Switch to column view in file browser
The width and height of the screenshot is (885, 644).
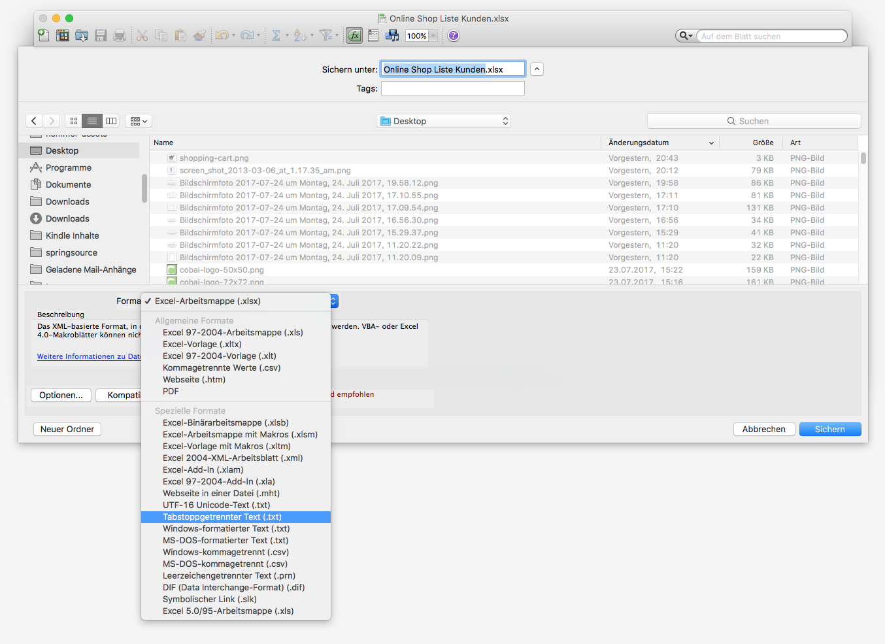point(110,120)
